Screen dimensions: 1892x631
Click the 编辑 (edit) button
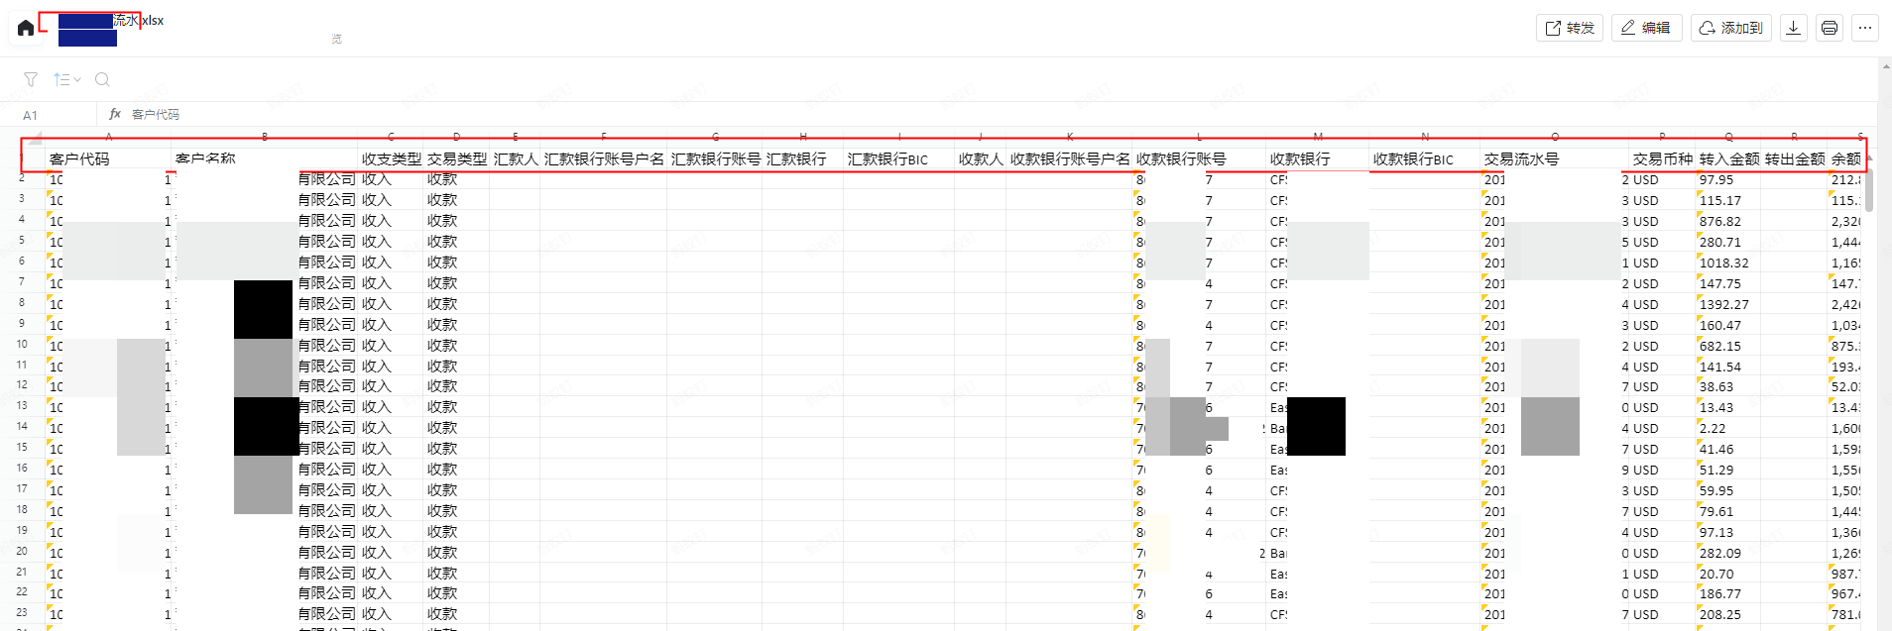click(x=1645, y=28)
